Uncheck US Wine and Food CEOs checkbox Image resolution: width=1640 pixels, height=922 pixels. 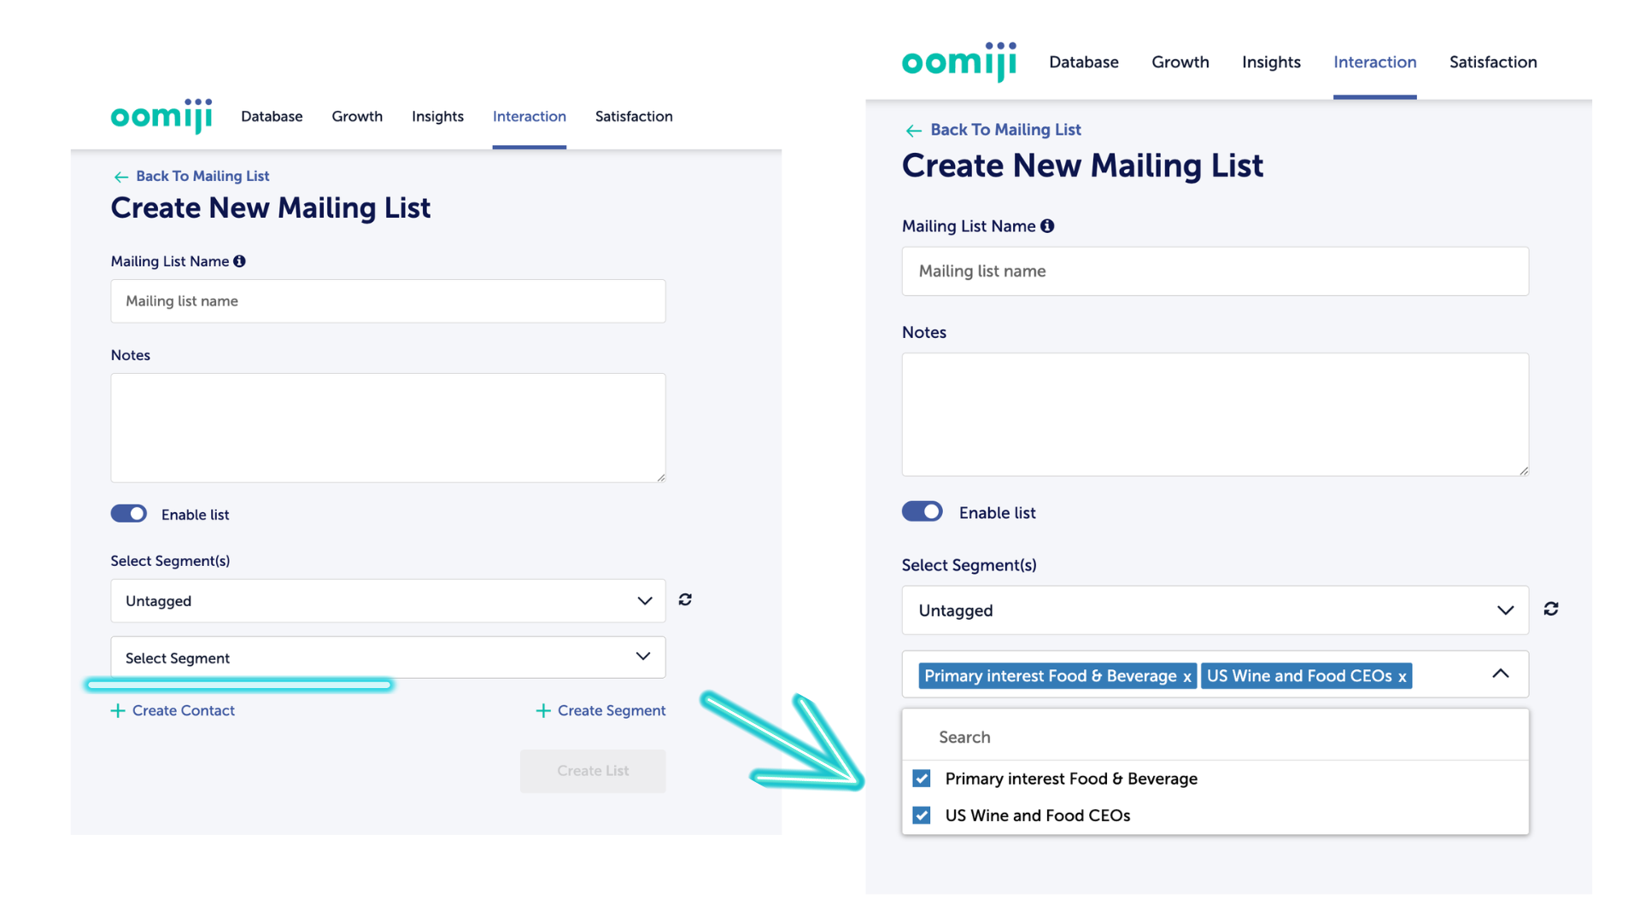922,815
